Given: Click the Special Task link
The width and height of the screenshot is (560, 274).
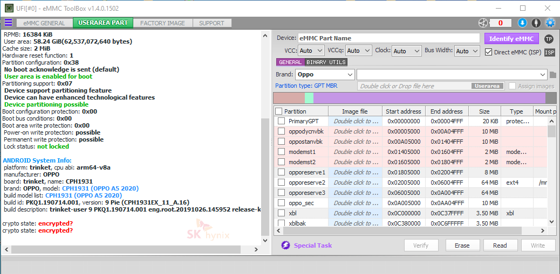Looking at the screenshot, I should [313, 245].
